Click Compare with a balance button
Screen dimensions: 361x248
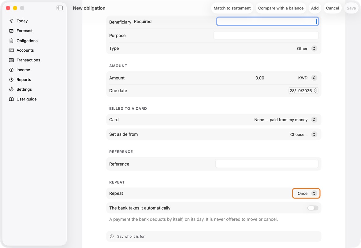tap(281, 8)
